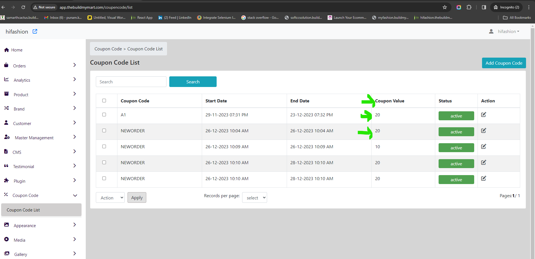Click the Appearance image icon
Image resolution: width=535 pixels, height=259 pixels.
pos(6,225)
